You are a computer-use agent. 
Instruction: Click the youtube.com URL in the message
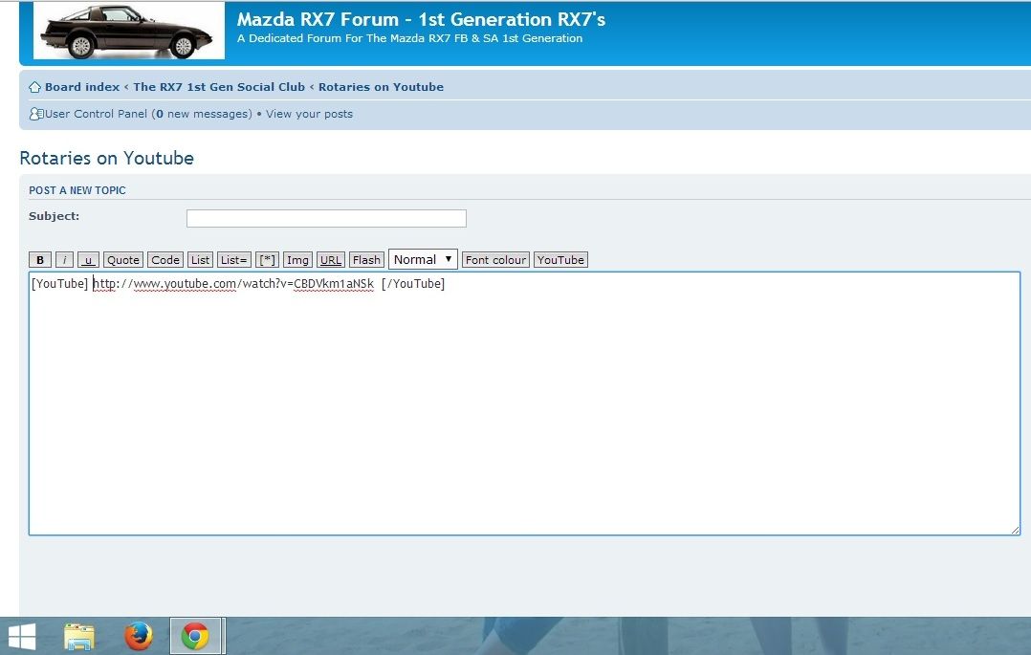(x=233, y=283)
